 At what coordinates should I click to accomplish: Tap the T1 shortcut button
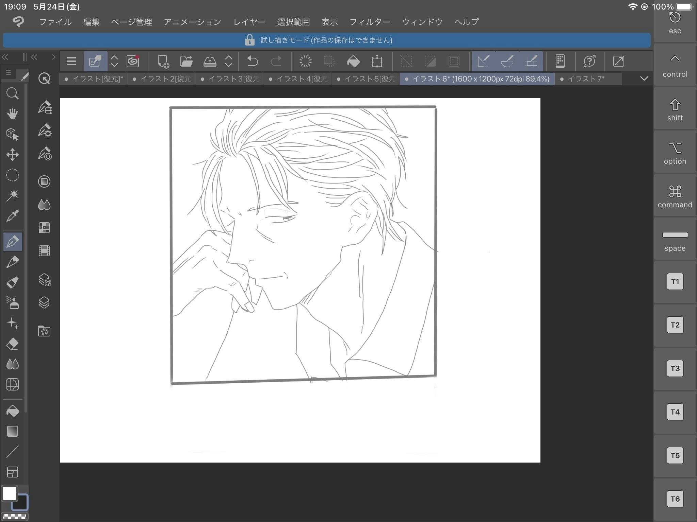pos(675,281)
